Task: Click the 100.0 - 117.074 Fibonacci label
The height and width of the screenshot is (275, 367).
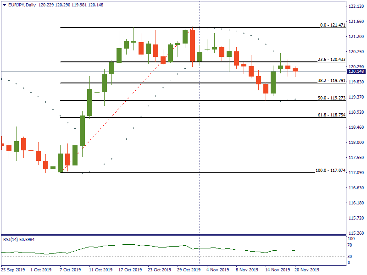Action: [x=330, y=170]
